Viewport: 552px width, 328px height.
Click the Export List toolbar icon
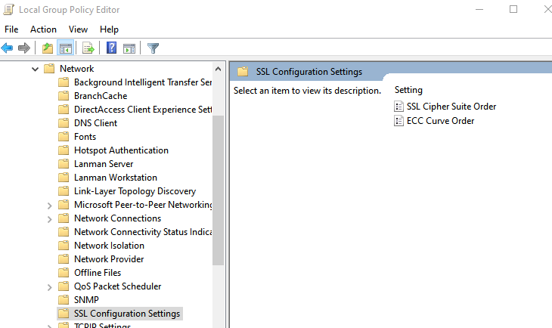click(88, 48)
